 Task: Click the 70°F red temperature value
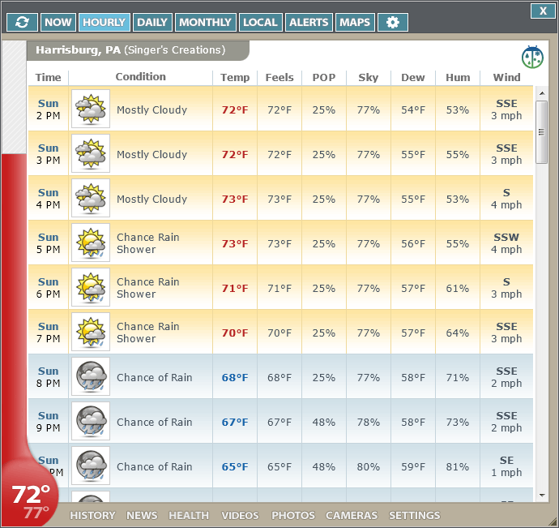tap(235, 333)
